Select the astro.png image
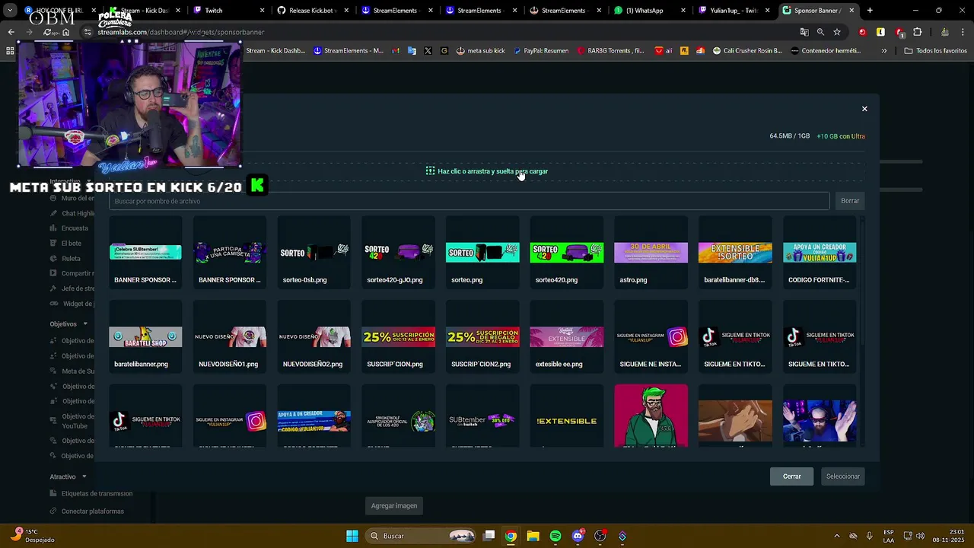The height and width of the screenshot is (548, 974). 651,253
